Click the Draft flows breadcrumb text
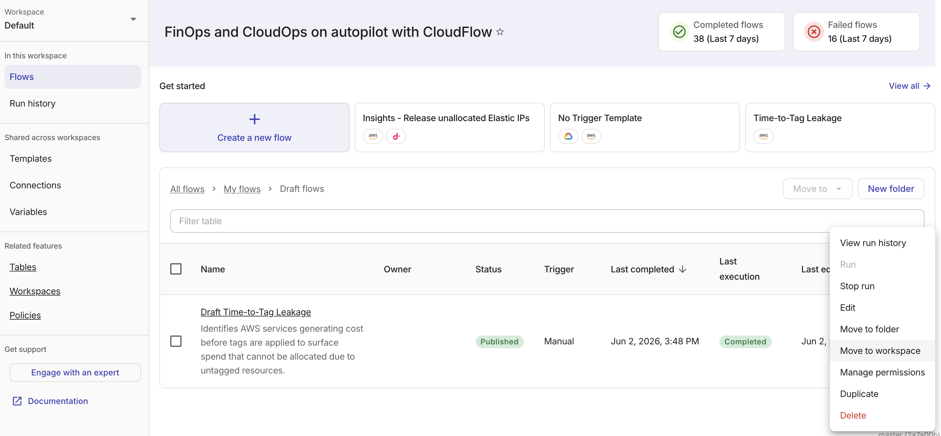 (x=302, y=189)
